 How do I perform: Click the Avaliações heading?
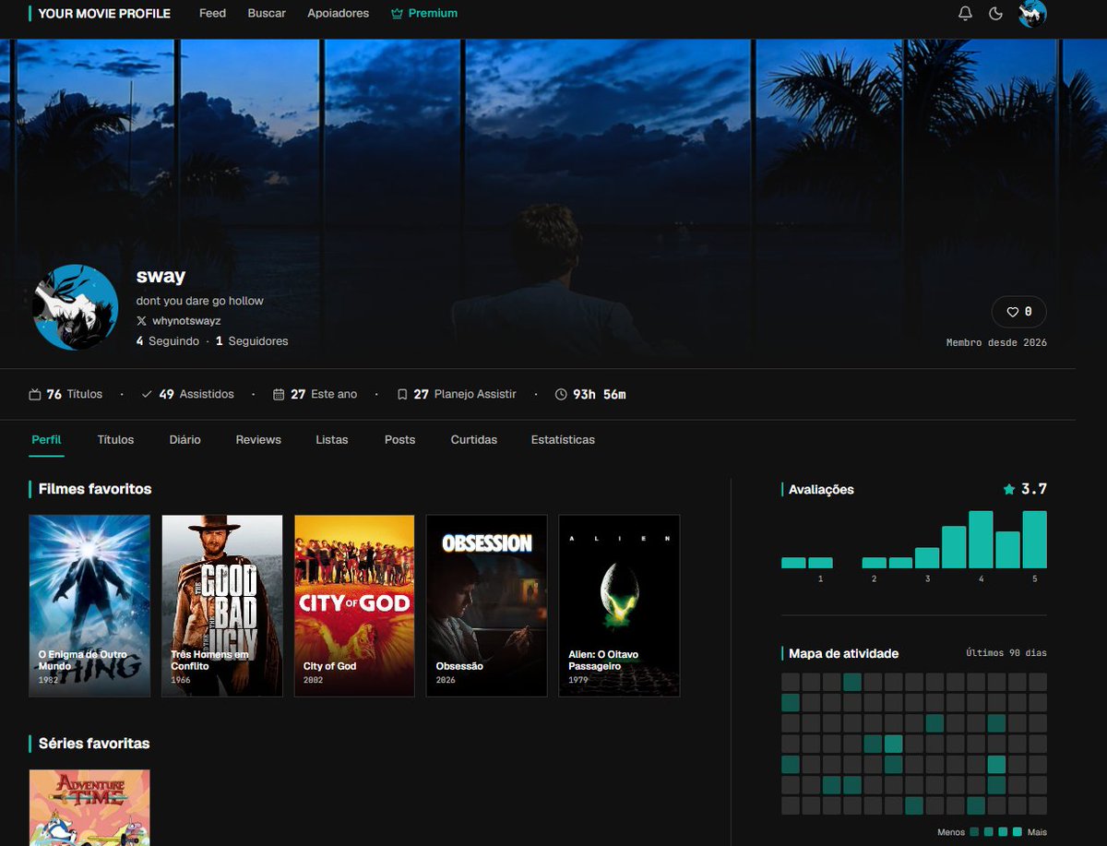click(821, 490)
